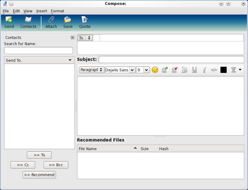Viewport: 248px width, 190px height.
Task: Click the Save folder icon
Action: coord(68,22)
